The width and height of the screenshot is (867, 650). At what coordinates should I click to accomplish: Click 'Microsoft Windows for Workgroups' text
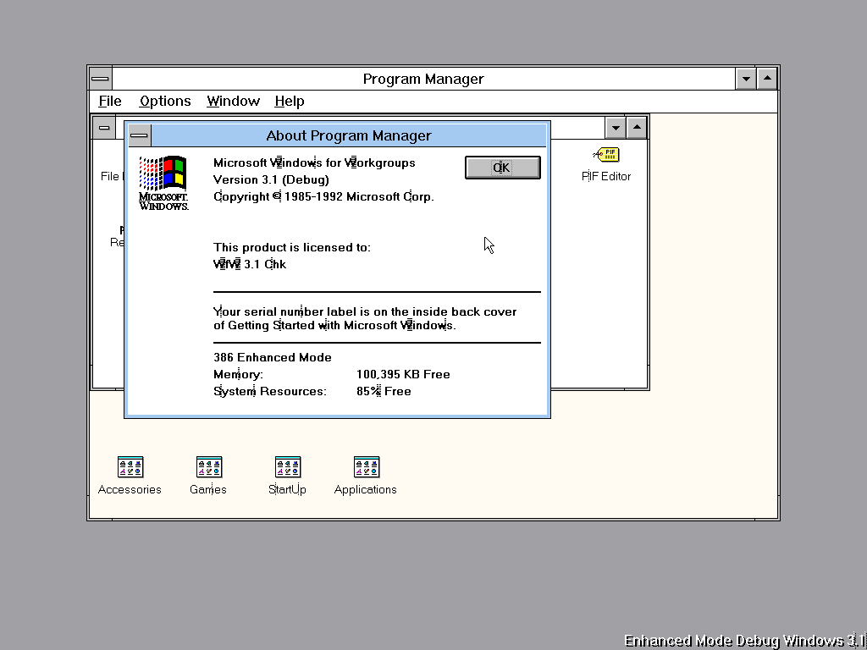pos(314,163)
